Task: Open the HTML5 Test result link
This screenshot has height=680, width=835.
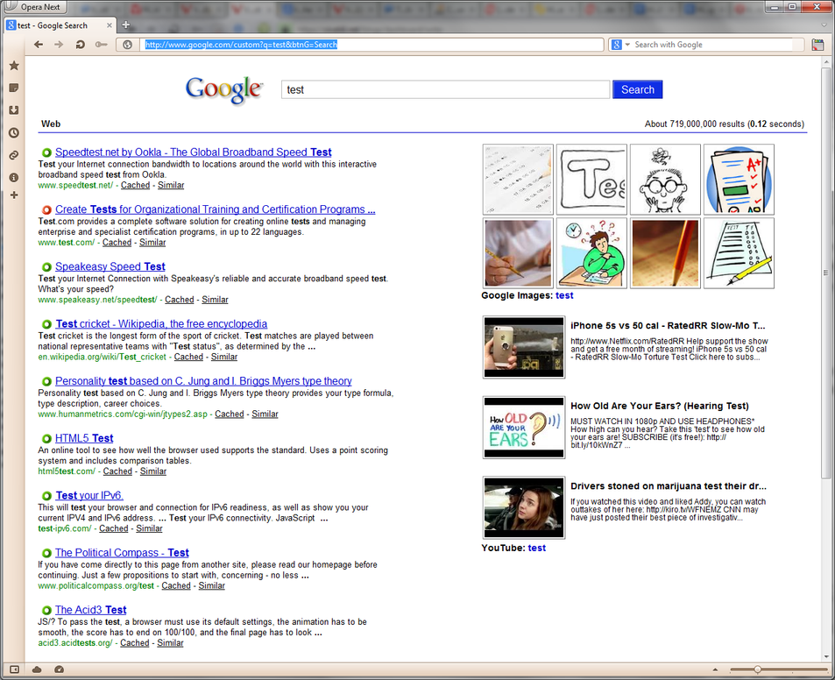Action: tap(84, 438)
